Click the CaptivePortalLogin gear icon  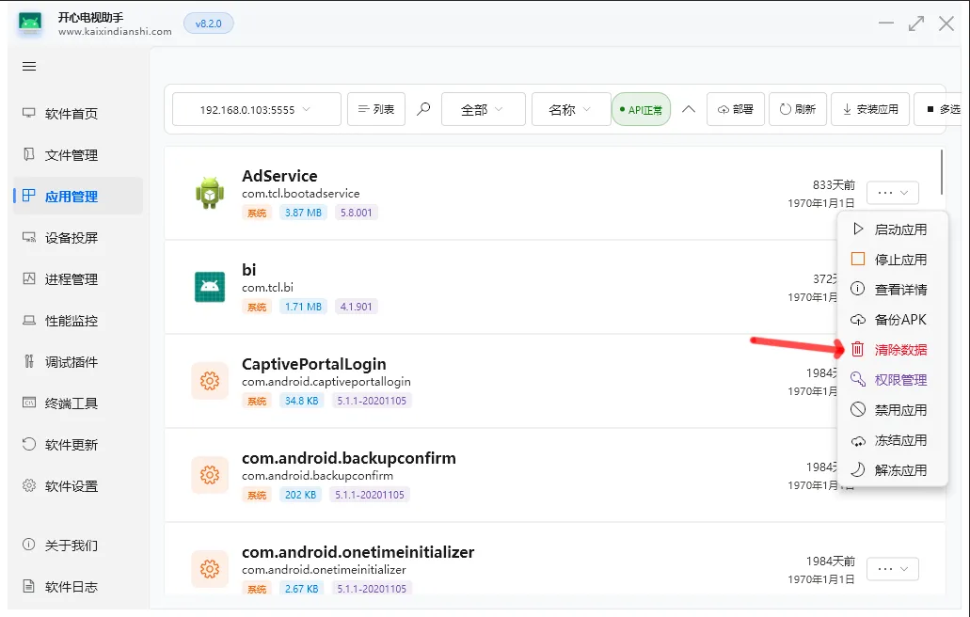point(210,381)
